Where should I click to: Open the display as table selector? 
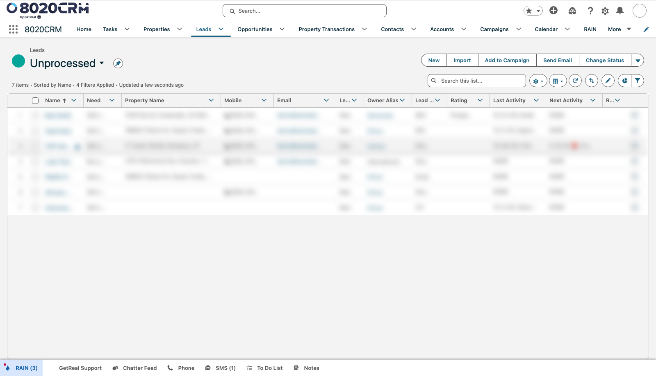pyautogui.click(x=558, y=81)
